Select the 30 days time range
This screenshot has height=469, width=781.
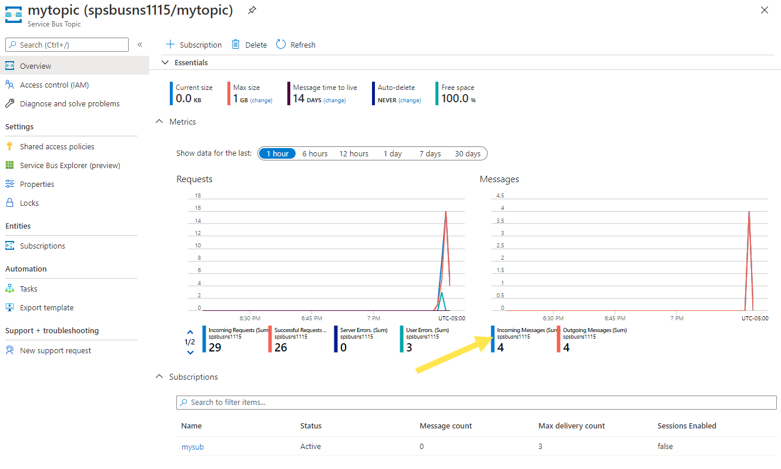468,153
